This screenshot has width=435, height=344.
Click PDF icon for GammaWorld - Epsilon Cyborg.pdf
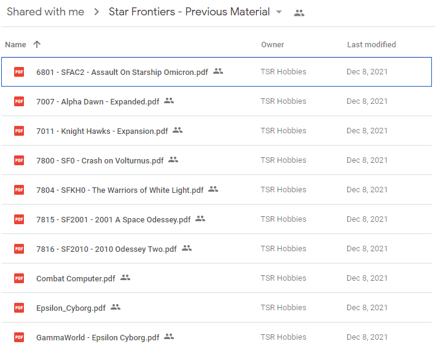19,337
